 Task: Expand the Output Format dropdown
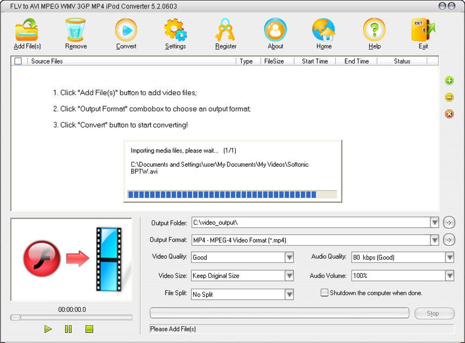pyautogui.click(x=434, y=240)
